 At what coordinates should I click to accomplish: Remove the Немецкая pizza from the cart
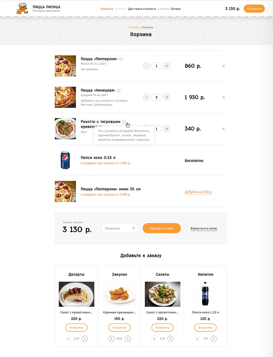(x=223, y=97)
